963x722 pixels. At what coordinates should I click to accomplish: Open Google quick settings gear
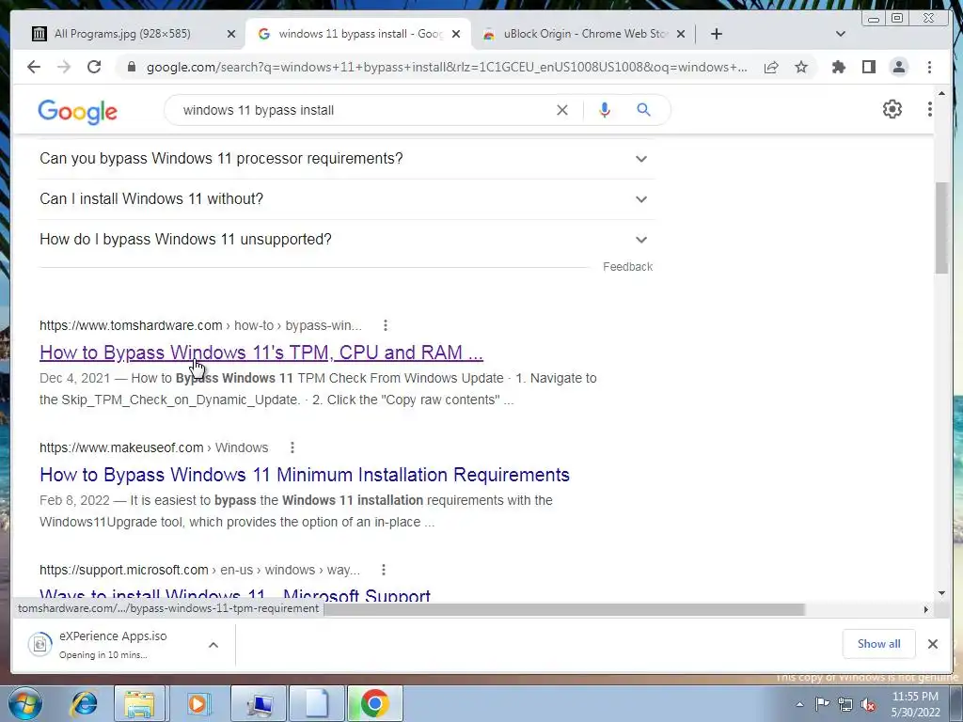(892, 109)
